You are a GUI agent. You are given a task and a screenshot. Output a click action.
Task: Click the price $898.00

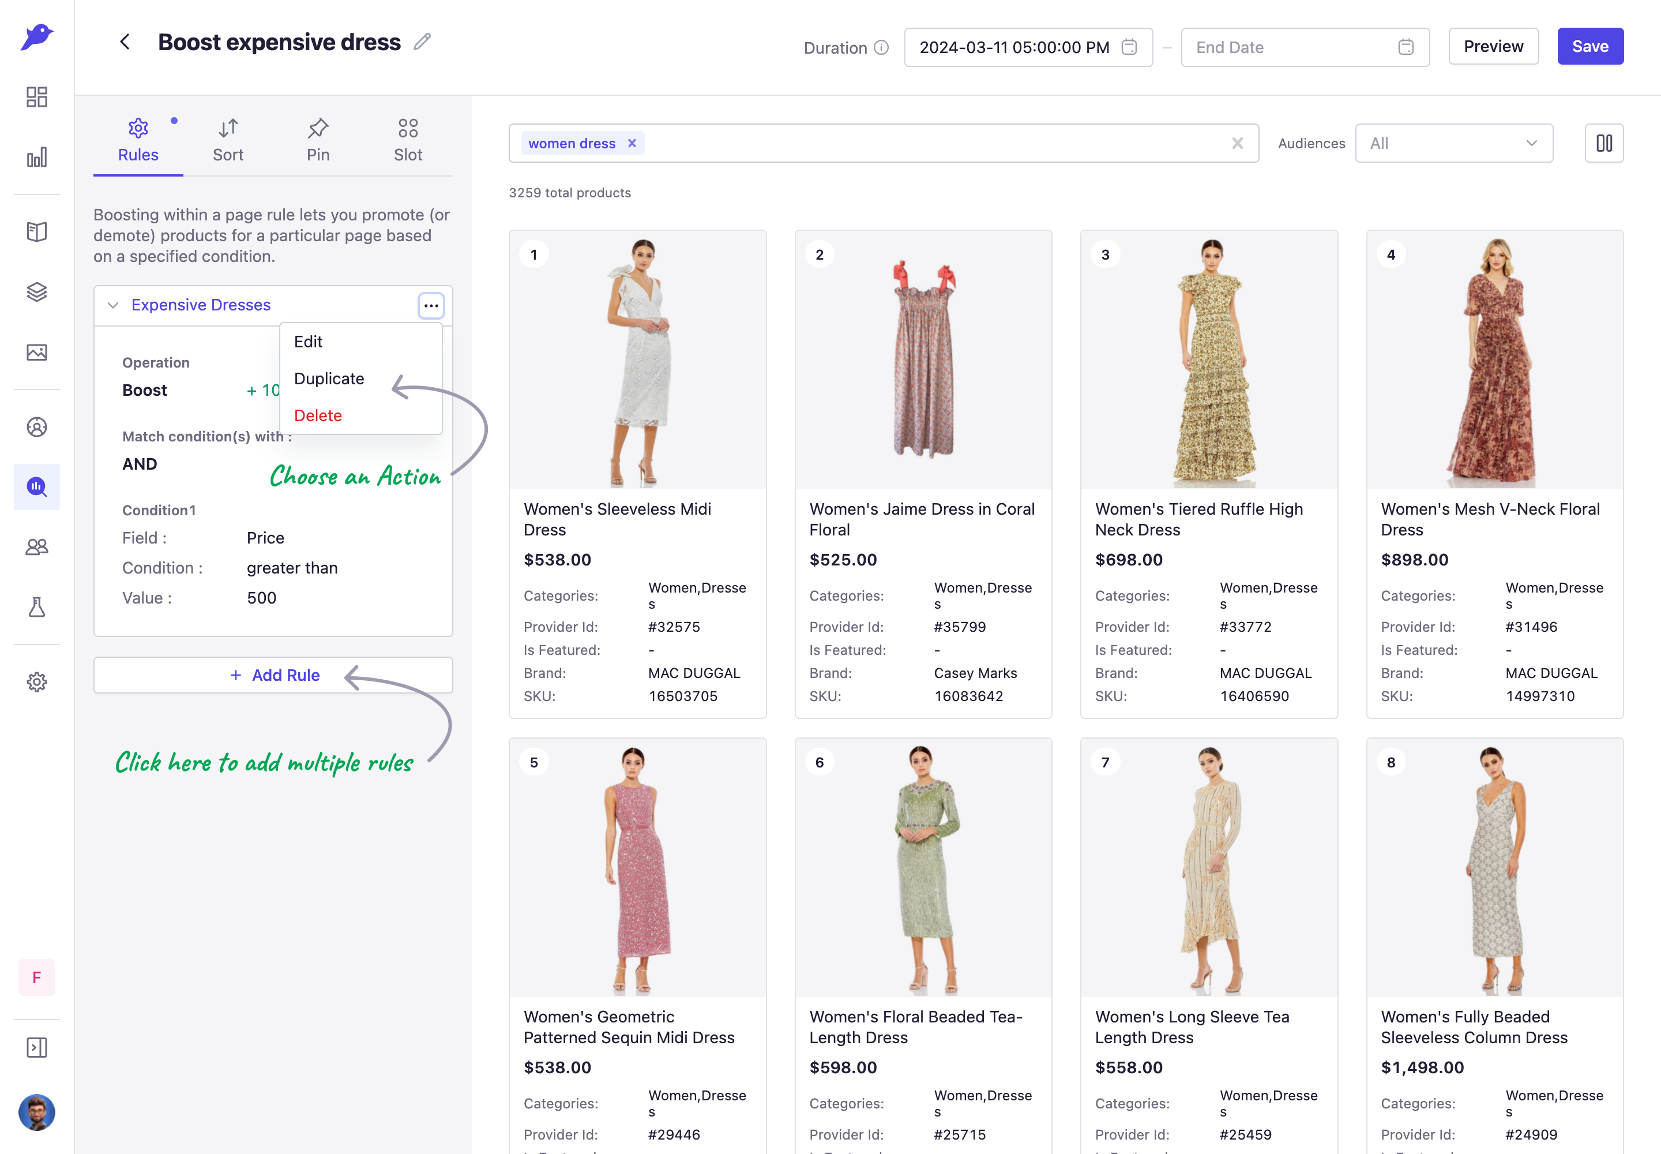1415,560
